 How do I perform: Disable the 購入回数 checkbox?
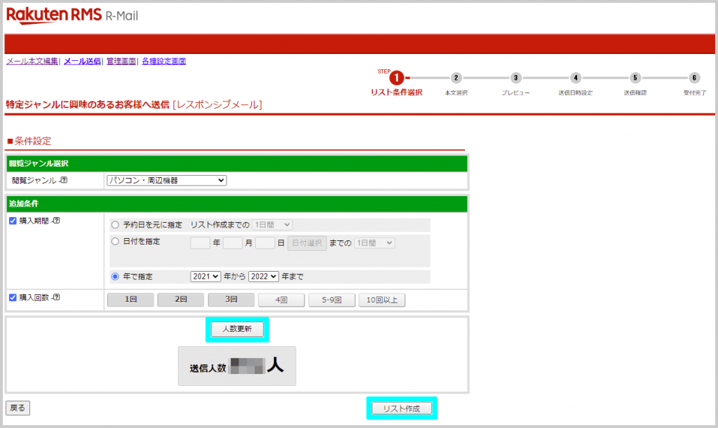11,296
